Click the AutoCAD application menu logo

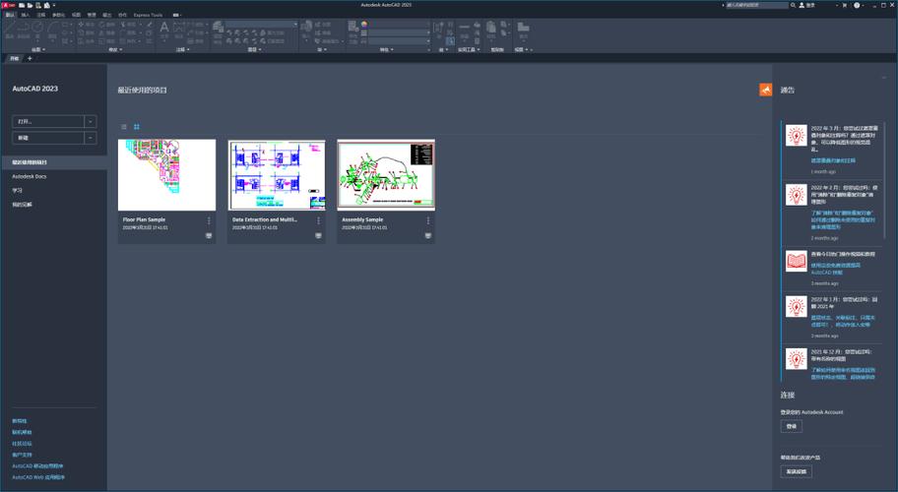click(x=7, y=5)
